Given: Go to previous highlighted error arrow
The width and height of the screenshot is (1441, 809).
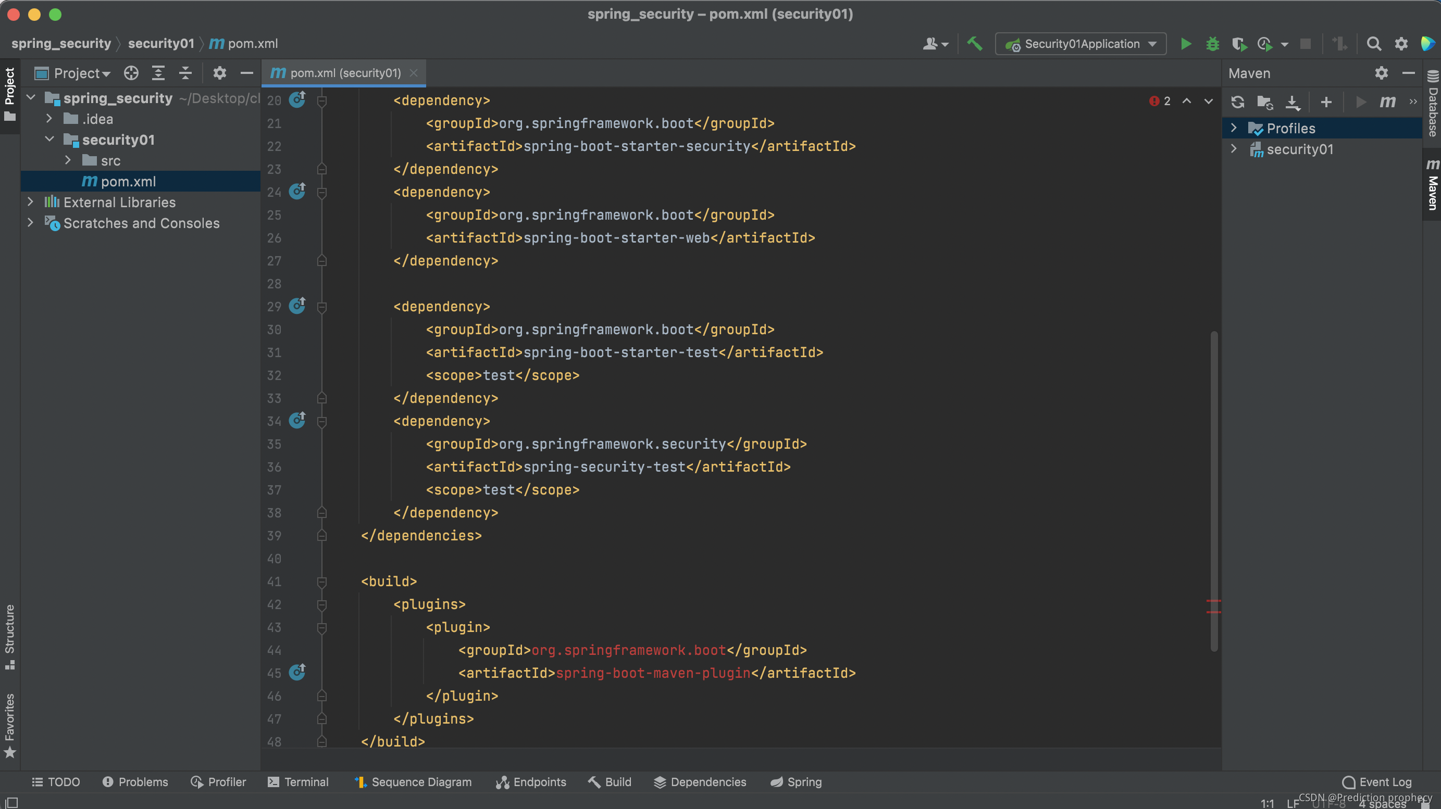Looking at the screenshot, I should pyautogui.click(x=1186, y=101).
